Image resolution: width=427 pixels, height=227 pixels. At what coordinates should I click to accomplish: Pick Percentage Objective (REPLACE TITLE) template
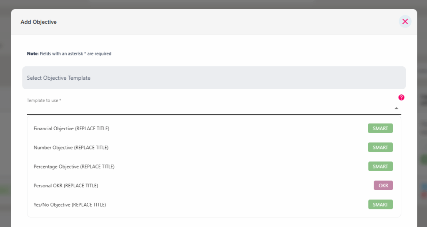coord(214,166)
